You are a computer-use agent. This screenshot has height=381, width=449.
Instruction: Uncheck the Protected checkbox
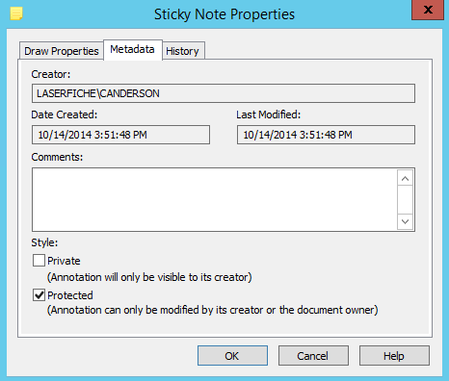39,294
